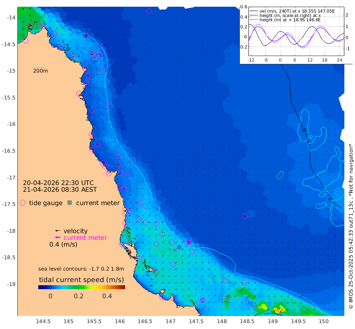Viewport: 355px width, 329px height.
Task: Click the '0.4 (m/s)' velocity scale text
Action: tap(63, 245)
